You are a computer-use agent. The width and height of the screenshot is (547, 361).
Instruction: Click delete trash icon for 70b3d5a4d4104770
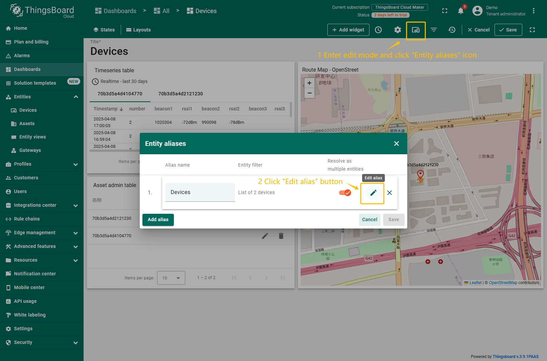coord(281,236)
